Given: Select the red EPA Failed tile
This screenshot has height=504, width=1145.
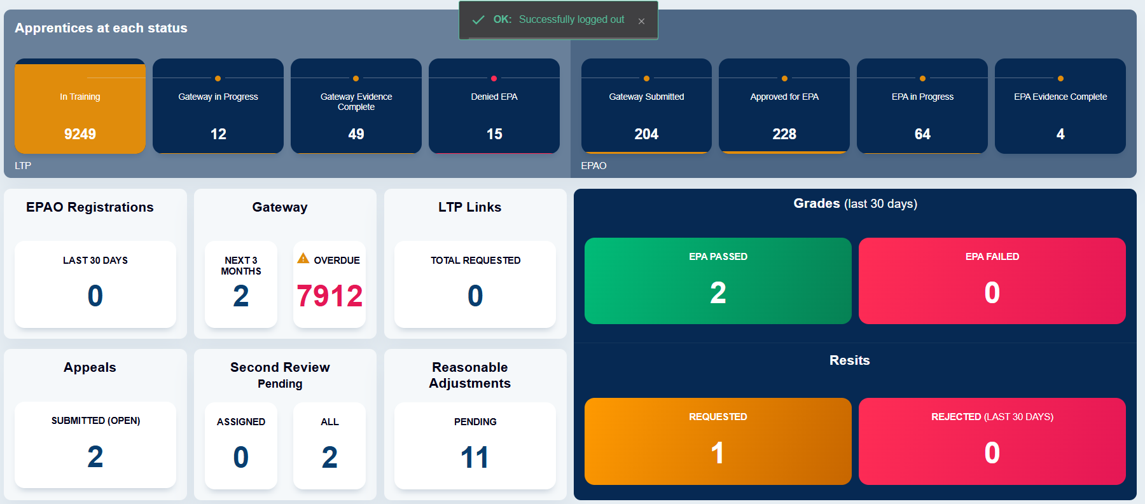Looking at the screenshot, I should (992, 281).
